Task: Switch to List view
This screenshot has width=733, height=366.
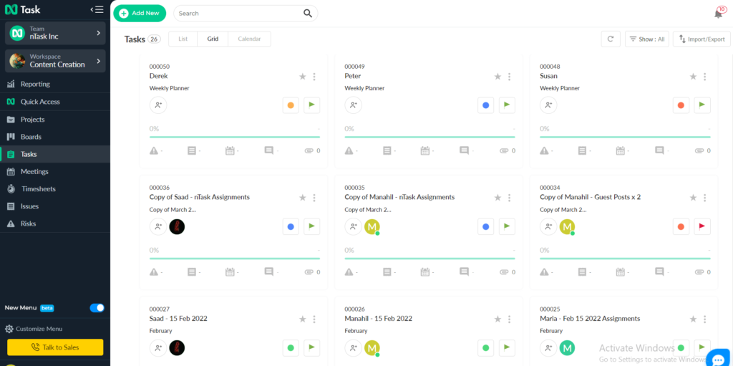Action: pos(183,39)
